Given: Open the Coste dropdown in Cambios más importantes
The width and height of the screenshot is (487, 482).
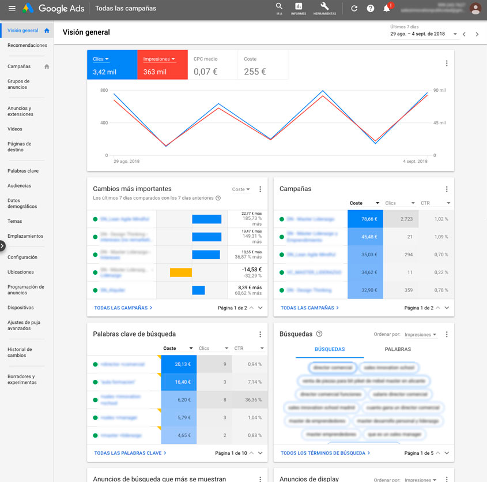Looking at the screenshot, I should (241, 189).
